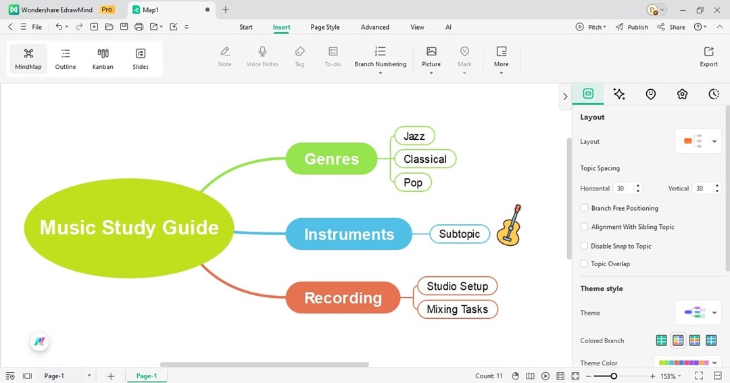Open the Kanban view
This screenshot has height=383, width=730.
point(103,59)
